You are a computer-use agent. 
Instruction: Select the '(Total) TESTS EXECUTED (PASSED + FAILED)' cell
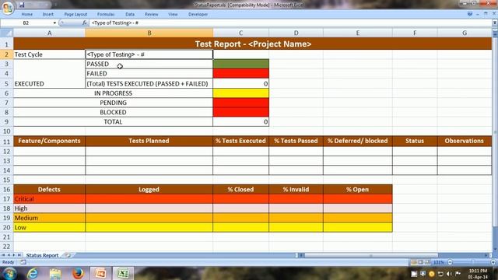[x=149, y=83]
